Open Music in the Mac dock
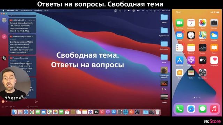This screenshot has width=223, height=125. click(102, 112)
